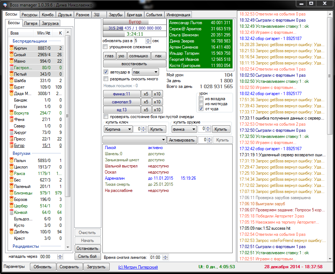
Task: Open the Бригада tab
Action: tap(134, 15)
